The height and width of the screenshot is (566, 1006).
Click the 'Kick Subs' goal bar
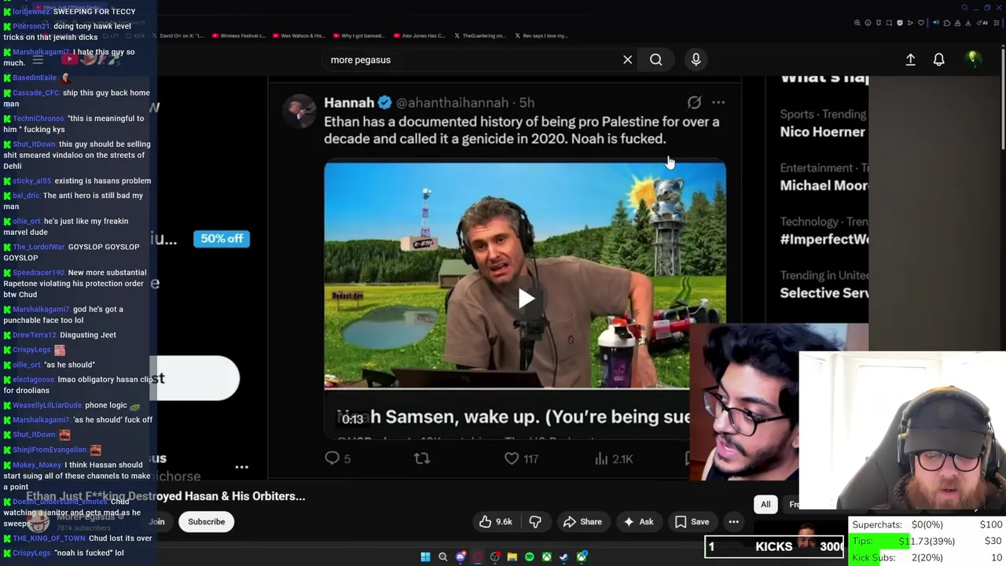point(927,557)
